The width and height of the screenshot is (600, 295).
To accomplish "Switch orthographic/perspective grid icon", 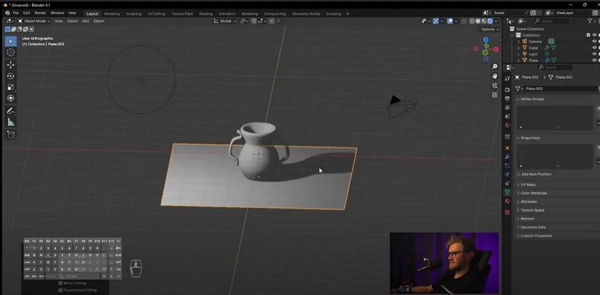I will pos(495,94).
